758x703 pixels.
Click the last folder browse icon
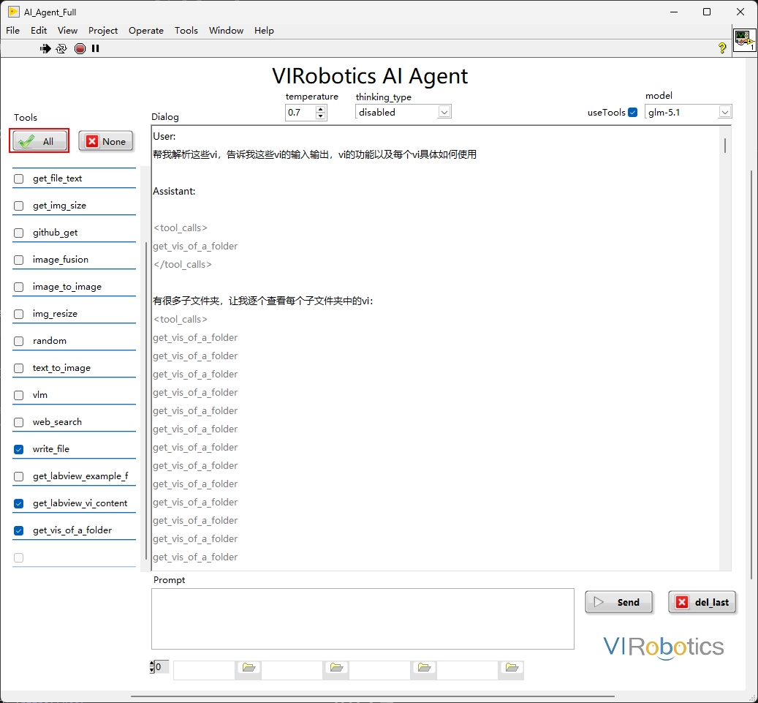pyautogui.click(x=512, y=667)
